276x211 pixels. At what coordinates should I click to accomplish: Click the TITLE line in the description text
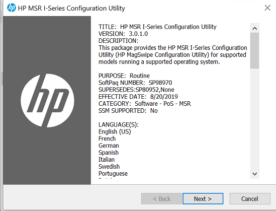[x=157, y=27]
